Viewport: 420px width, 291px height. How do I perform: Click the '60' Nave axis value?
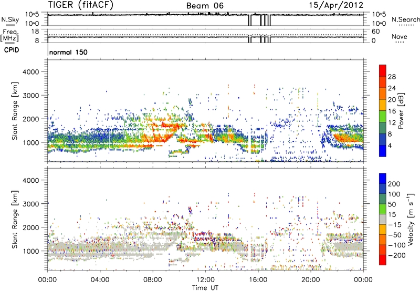tap(376, 32)
